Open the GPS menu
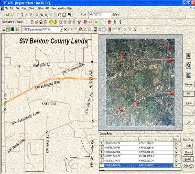Viewport: 195px width, 174px height. [47, 8]
